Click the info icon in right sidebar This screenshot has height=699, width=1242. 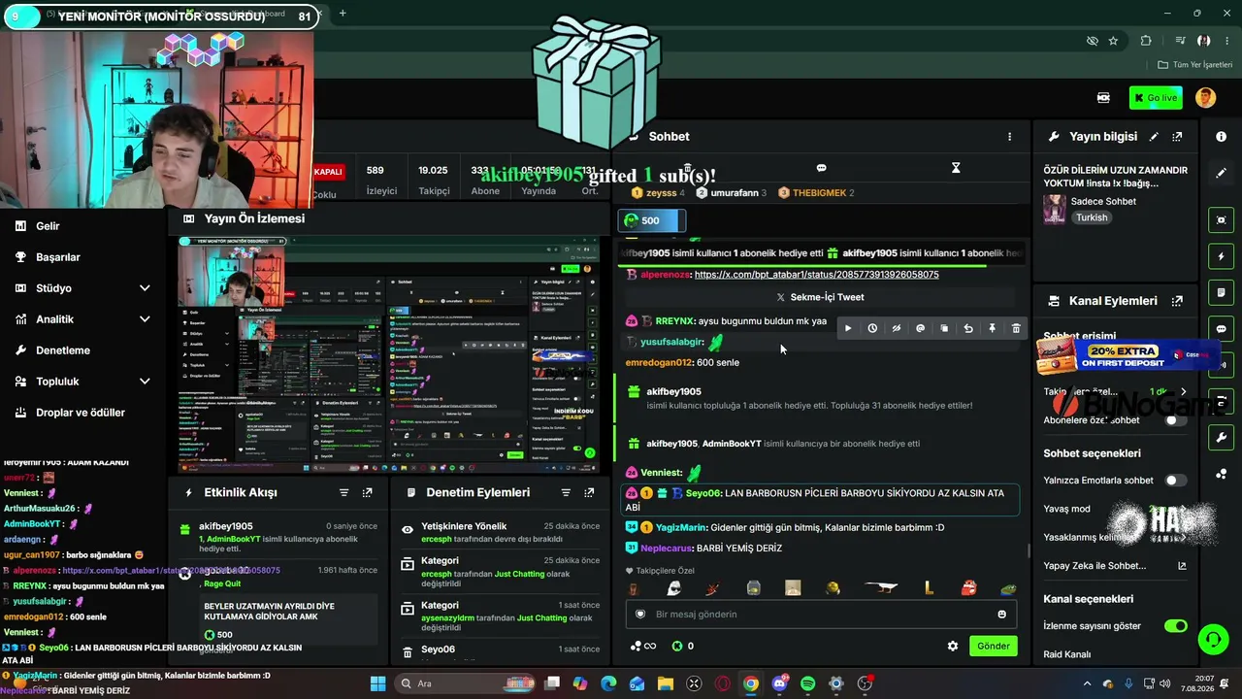[x=1221, y=137]
